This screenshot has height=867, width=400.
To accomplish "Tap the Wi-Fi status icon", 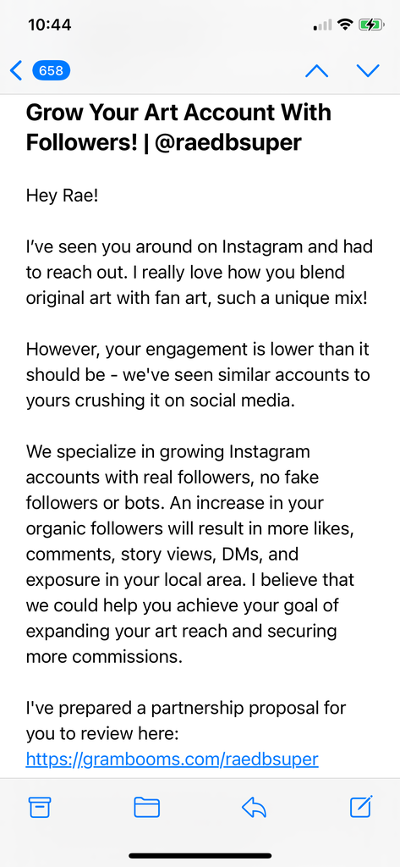I will coord(345,25).
